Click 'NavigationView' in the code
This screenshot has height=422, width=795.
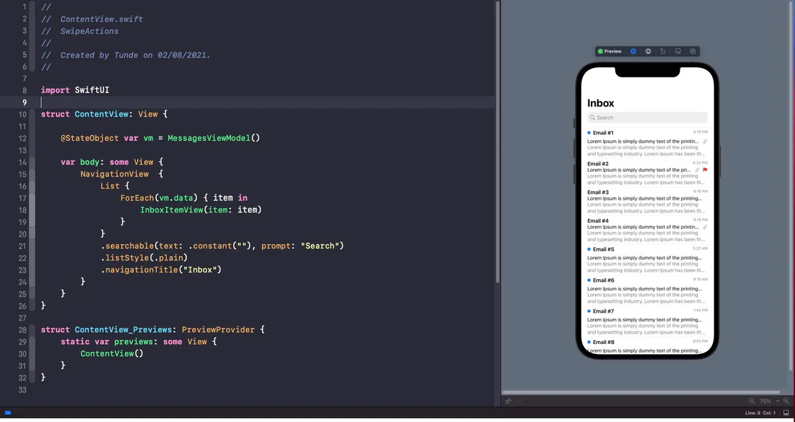tap(115, 174)
